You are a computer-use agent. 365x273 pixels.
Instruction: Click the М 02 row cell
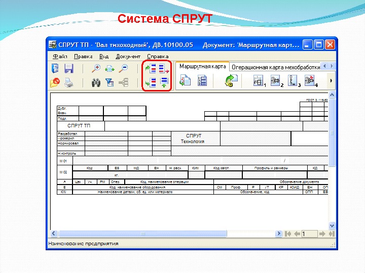[65, 172]
